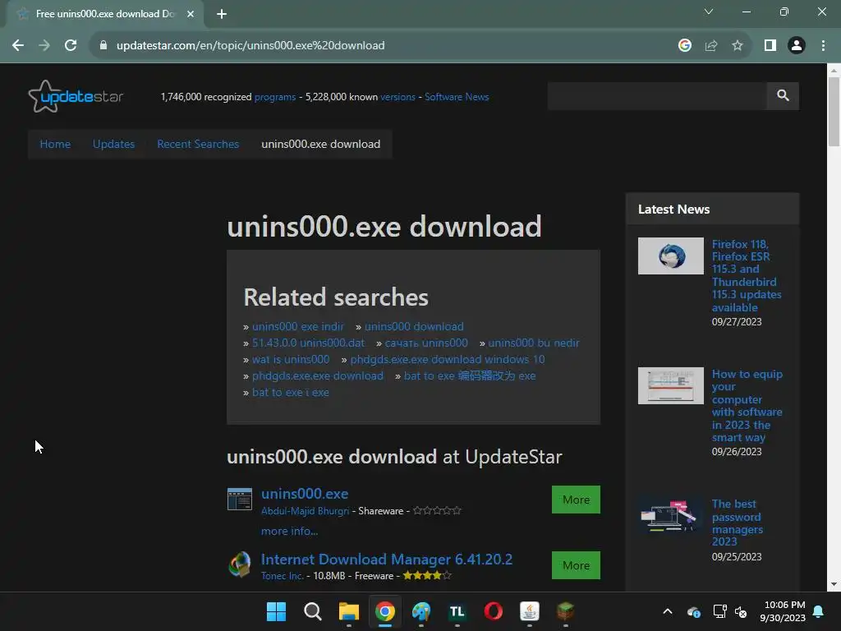Click unins000.exe download breadcrumb item
Viewport: 841px width, 631px height.
(x=321, y=144)
